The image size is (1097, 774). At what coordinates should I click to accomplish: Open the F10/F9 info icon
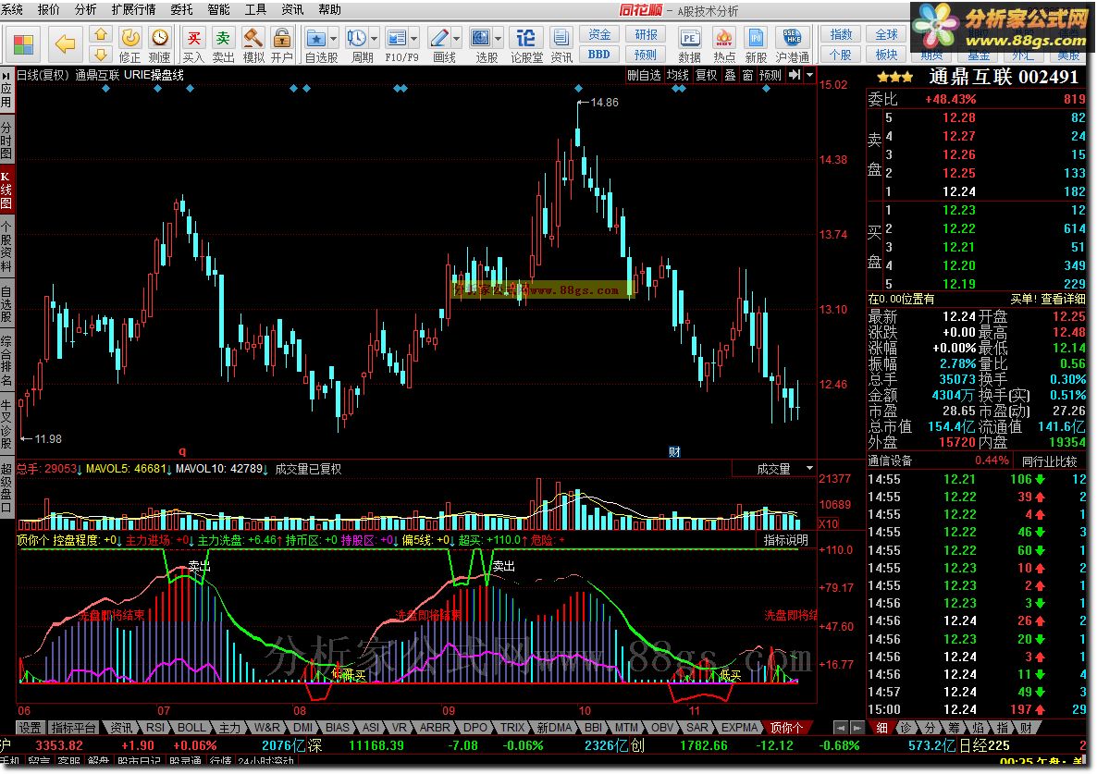point(397,38)
